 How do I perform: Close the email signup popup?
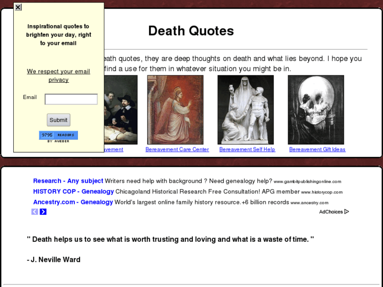tap(18, 7)
